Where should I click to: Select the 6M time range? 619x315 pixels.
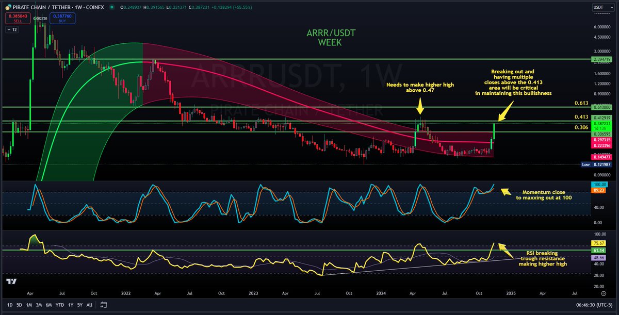point(48,304)
